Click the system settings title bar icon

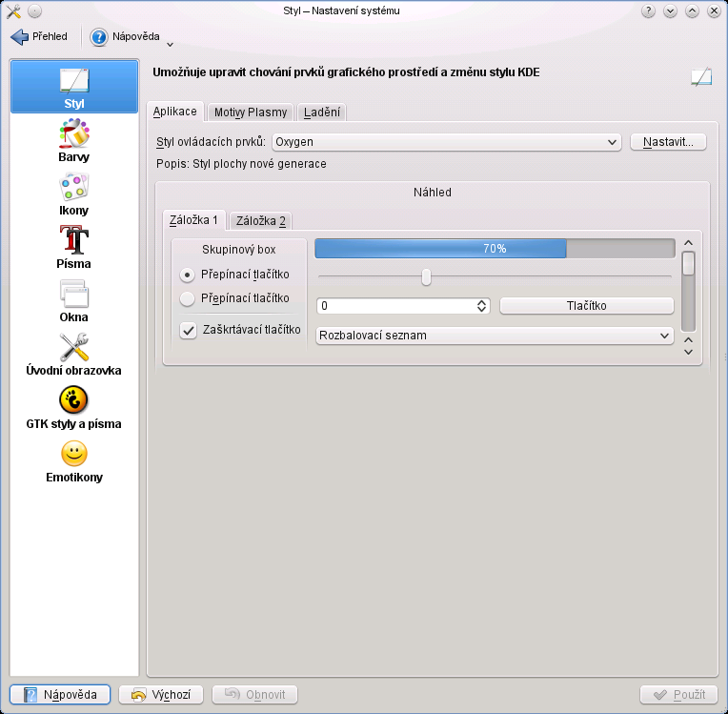pos(13,10)
